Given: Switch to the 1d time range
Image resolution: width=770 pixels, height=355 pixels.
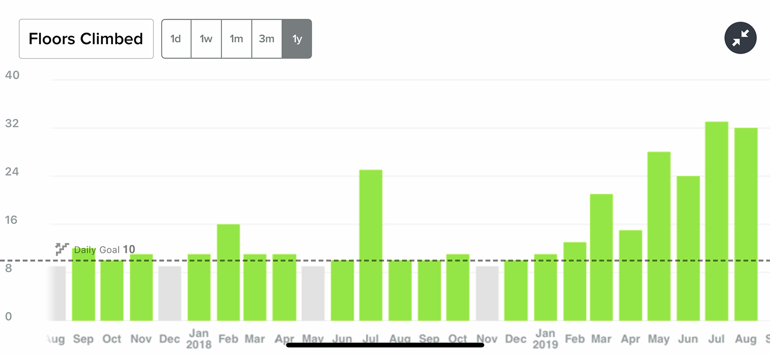Looking at the screenshot, I should click(x=176, y=39).
